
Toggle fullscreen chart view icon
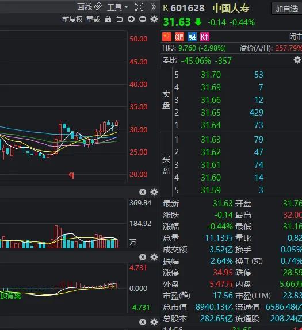pyautogui.click(x=139, y=7)
